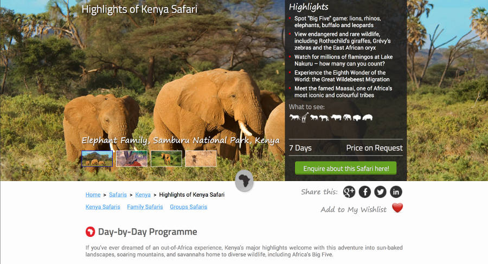Click the red wishlist heart icon
This screenshot has height=264, width=488.
click(x=397, y=208)
